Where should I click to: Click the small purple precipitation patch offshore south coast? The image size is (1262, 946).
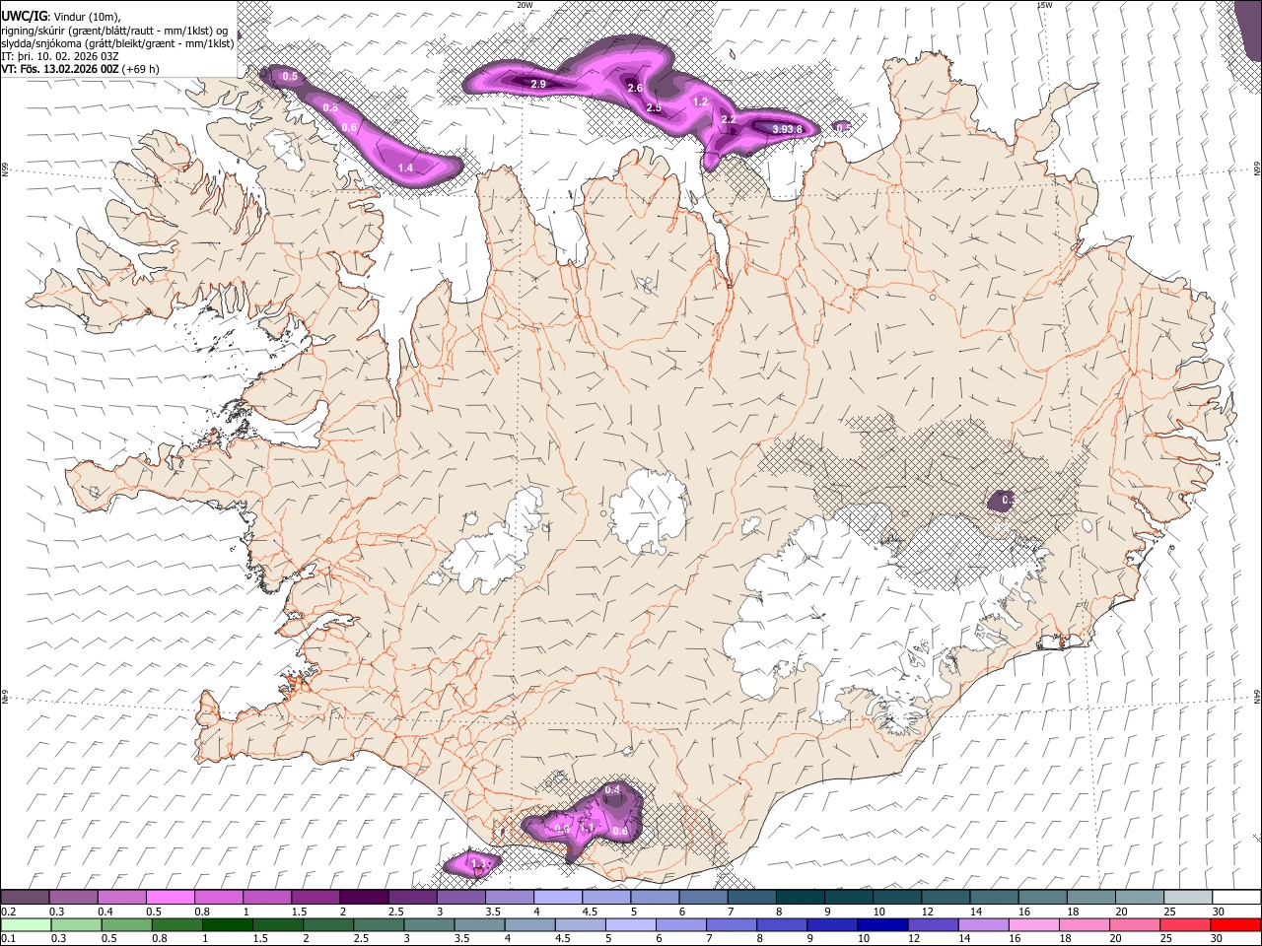pos(473,864)
